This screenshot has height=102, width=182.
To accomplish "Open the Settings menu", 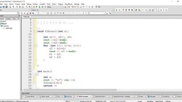I will (77, 4).
